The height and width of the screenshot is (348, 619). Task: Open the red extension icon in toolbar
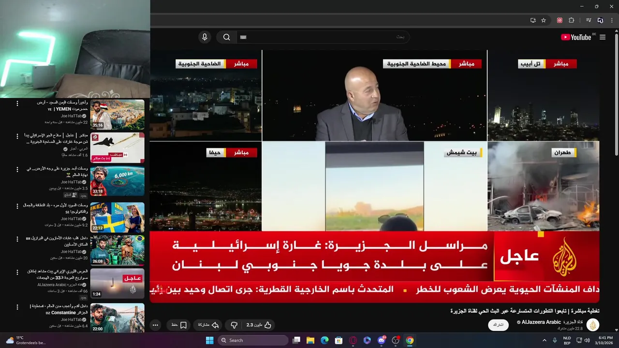(560, 20)
